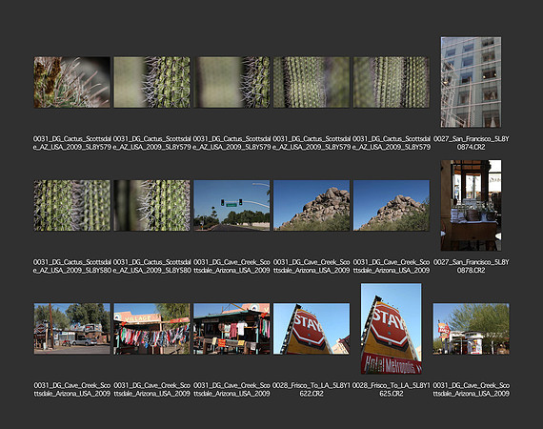
Task: Select the boulder hill thumbnail beside cafe photo
Action: click(x=392, y=205)
